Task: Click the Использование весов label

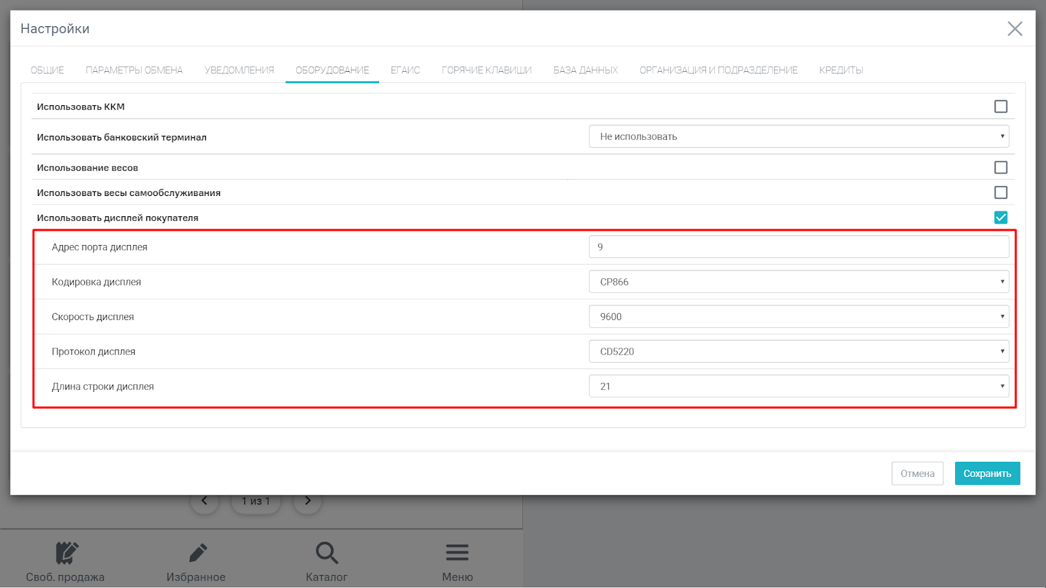Action: pos(88,168)
